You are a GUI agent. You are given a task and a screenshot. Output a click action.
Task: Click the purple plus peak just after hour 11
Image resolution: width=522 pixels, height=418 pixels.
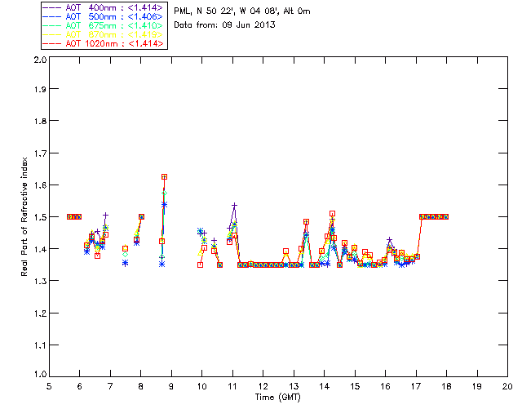pos(234,206)
